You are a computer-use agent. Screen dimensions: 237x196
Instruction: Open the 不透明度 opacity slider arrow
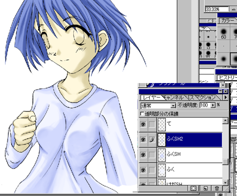213,105
